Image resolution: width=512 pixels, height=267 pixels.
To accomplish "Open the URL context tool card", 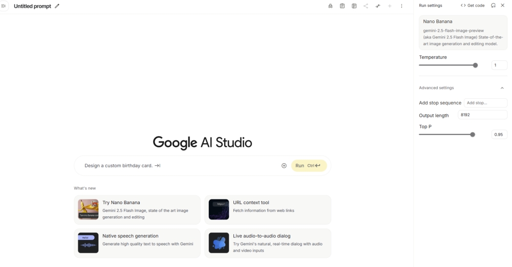I will (x=268, y=210).
